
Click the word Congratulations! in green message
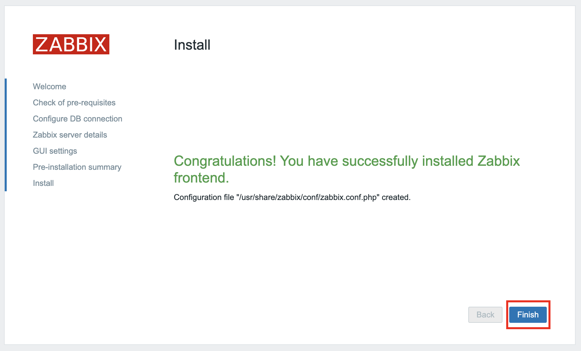pyautogui.click(x=225, y=161)
